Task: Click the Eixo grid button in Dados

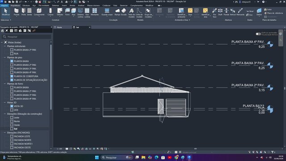Action: point(249,15)
